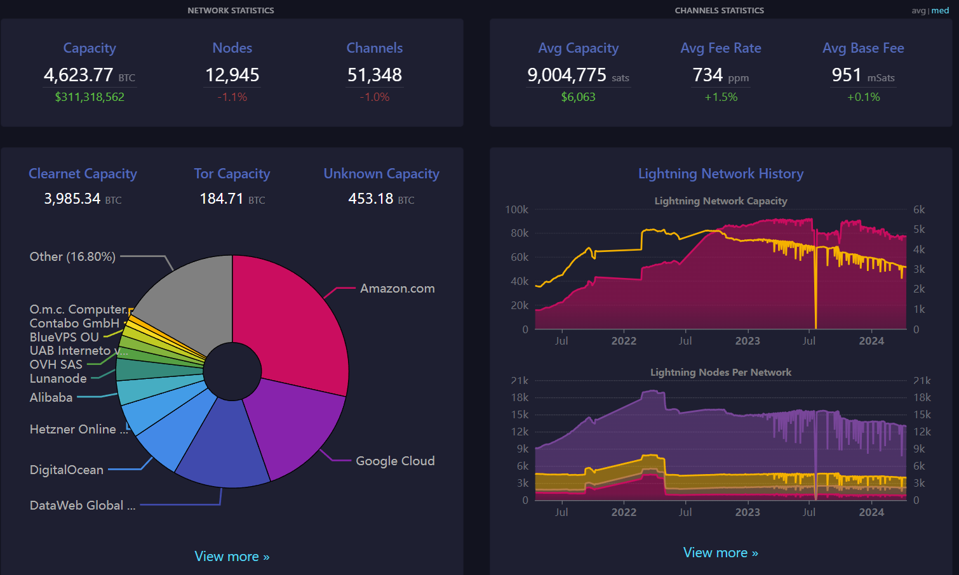Image resolution: width=959 pixels, height=575 pixels.
Task: Click the +1.5% fee rate change
Action: click(721, 97)
